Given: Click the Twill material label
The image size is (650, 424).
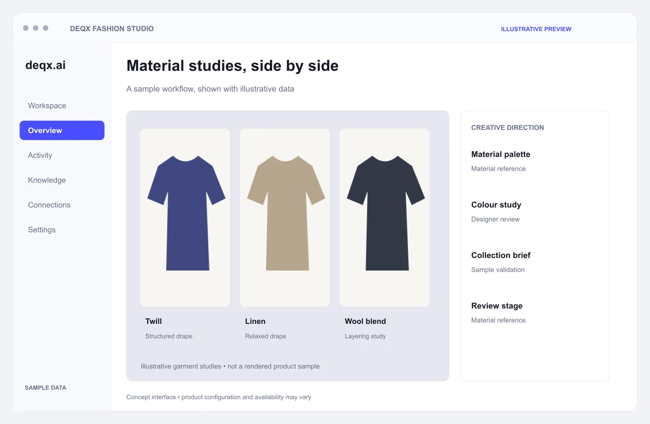Looking at the screenshot, I should pyautogui.click(x=153, y=321).
